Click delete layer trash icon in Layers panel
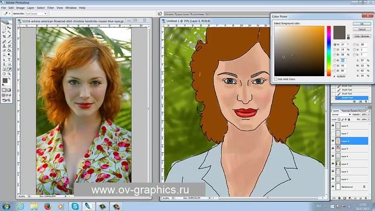 tap(366, 198)
